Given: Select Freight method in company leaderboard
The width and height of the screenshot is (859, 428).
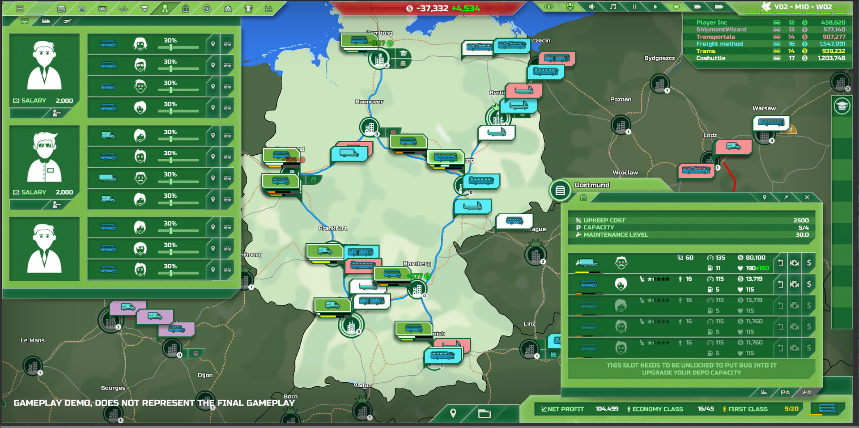Looking at the screenshot, I should click(x=719, y=44).
